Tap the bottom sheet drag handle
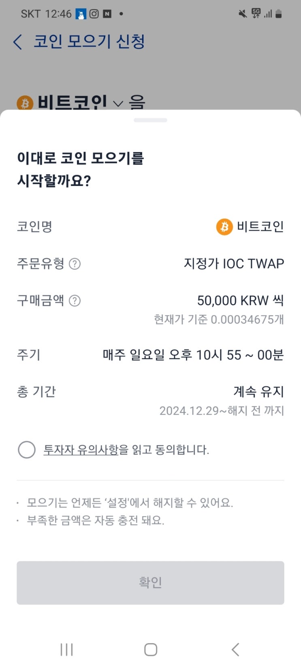301x670 pixels. [150, 120]
